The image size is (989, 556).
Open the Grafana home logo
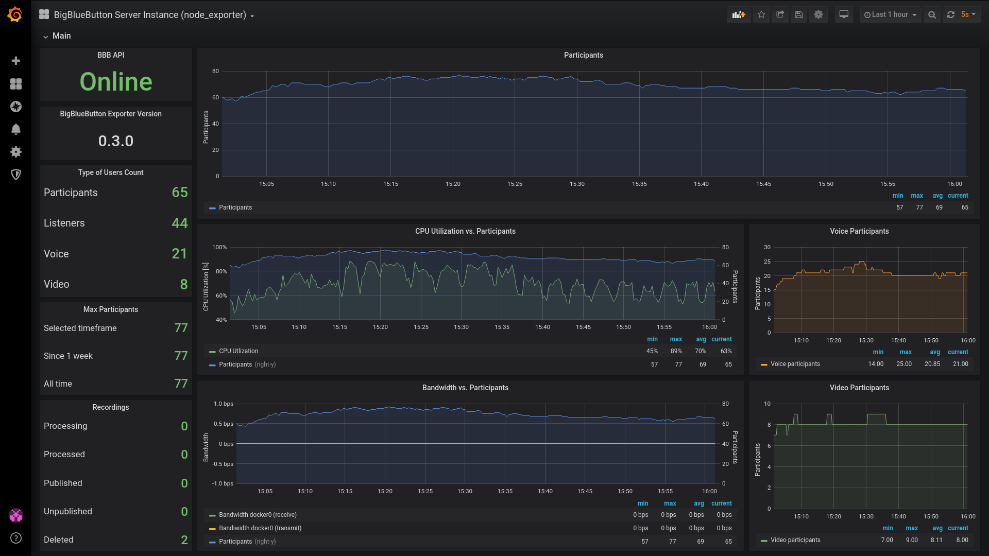point(15,14)
